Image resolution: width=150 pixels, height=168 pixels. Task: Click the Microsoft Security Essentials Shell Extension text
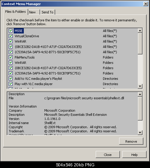tap(76, 115)
